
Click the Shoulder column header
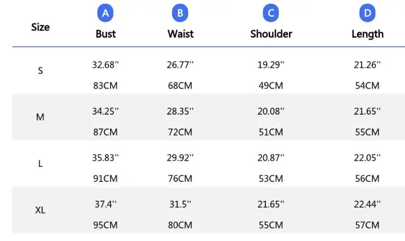coord(271,34)
